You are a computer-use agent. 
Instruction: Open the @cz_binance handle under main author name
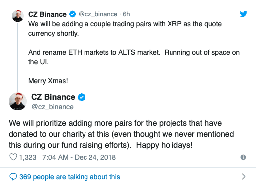tap(52, 107)
